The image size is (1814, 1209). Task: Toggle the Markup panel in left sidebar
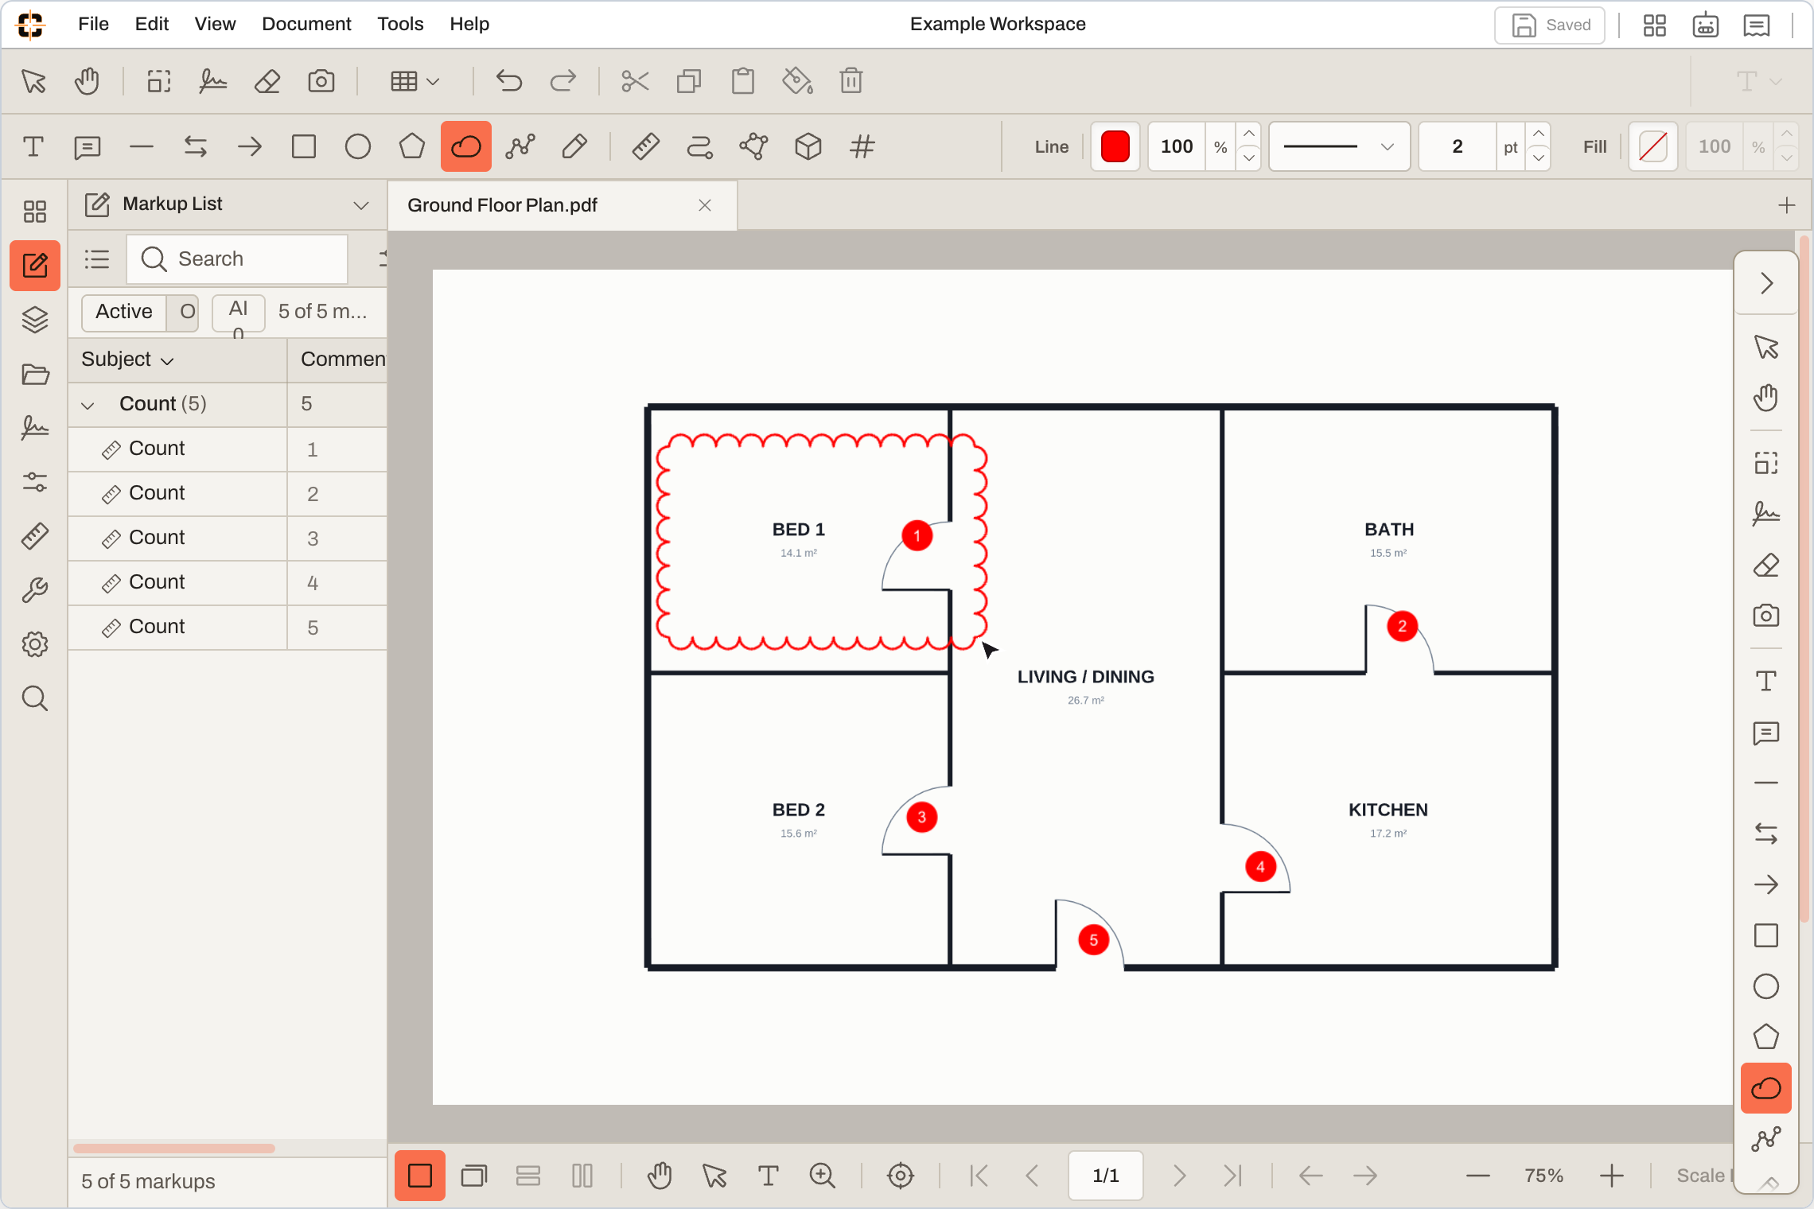(x=34, y=265)
